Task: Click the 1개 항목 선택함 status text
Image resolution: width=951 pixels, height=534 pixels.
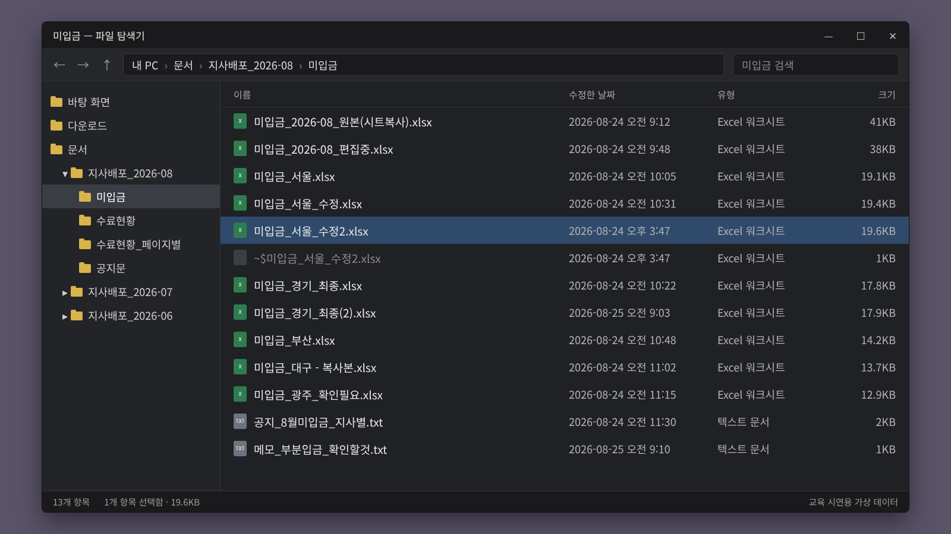Action: [x=134, y=502]
